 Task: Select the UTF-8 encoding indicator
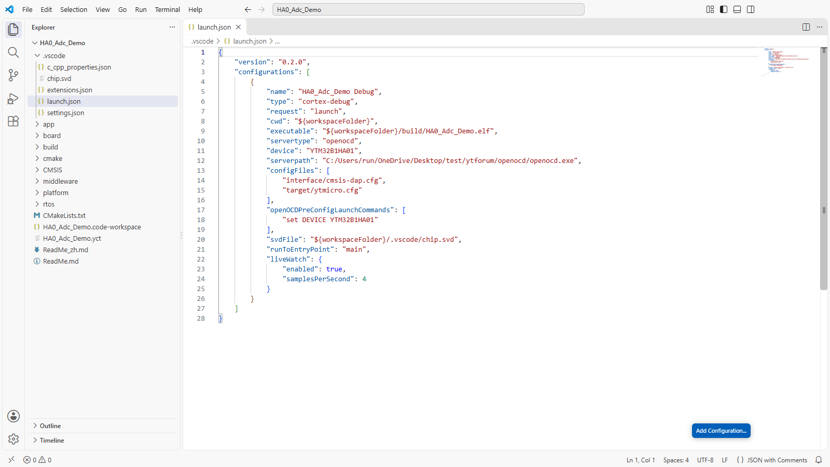point(706,460)
